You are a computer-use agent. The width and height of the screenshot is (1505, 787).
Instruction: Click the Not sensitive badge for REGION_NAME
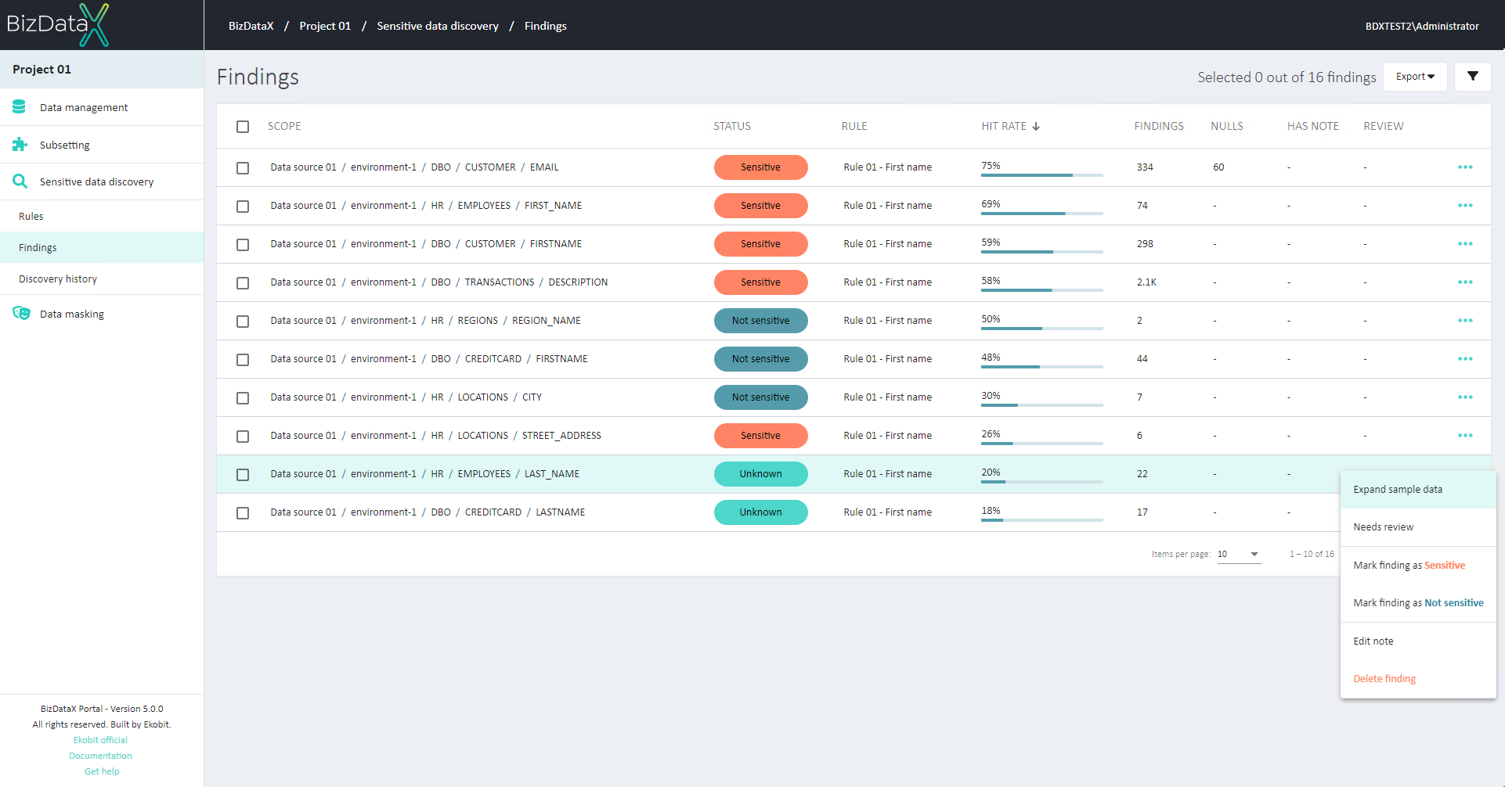pos(760,321)
